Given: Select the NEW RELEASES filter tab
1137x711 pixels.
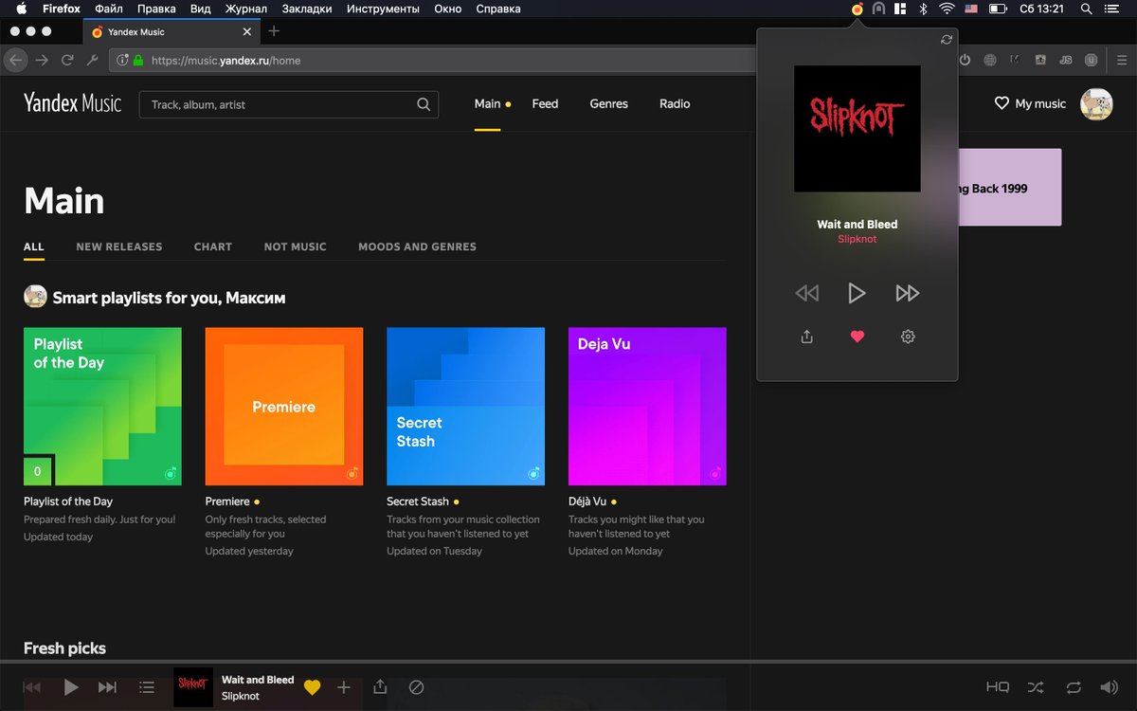Looking at the screenshot, I should (x=119, y=246).
